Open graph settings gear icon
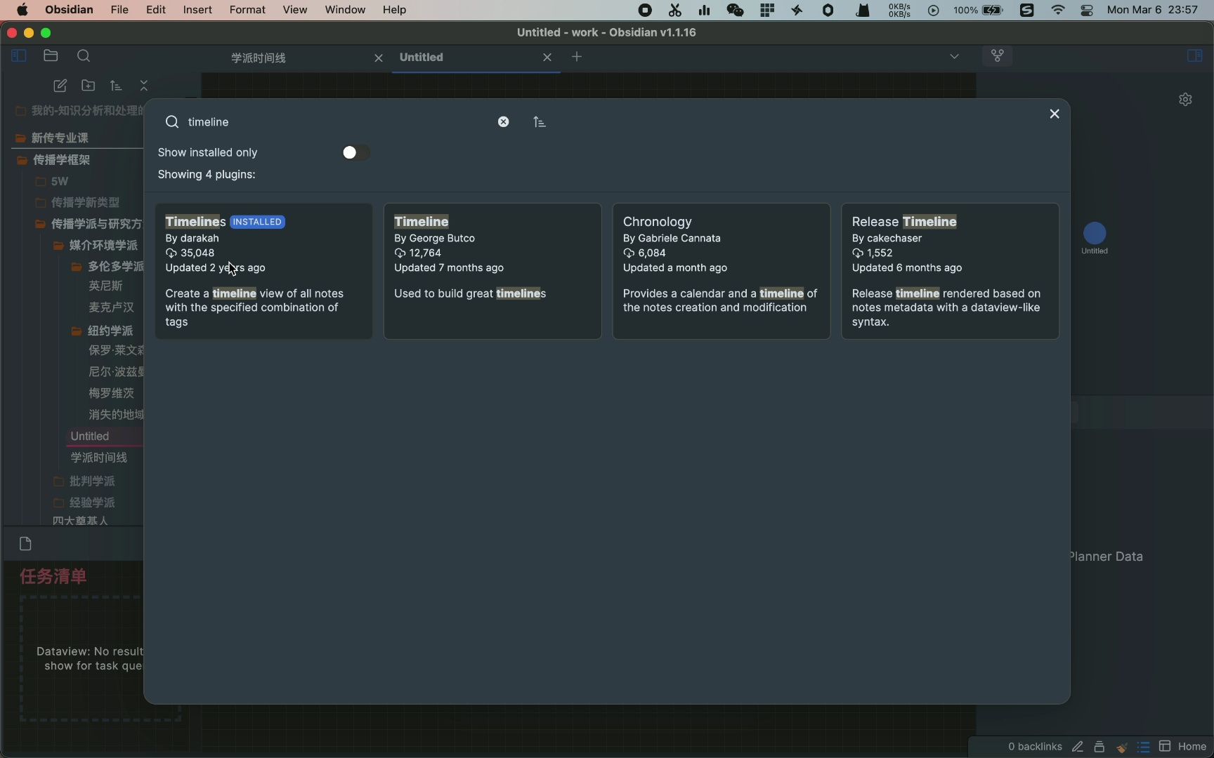Image resolution: width=1214 pixels, height=758 pixels. tap(1186, 100)
